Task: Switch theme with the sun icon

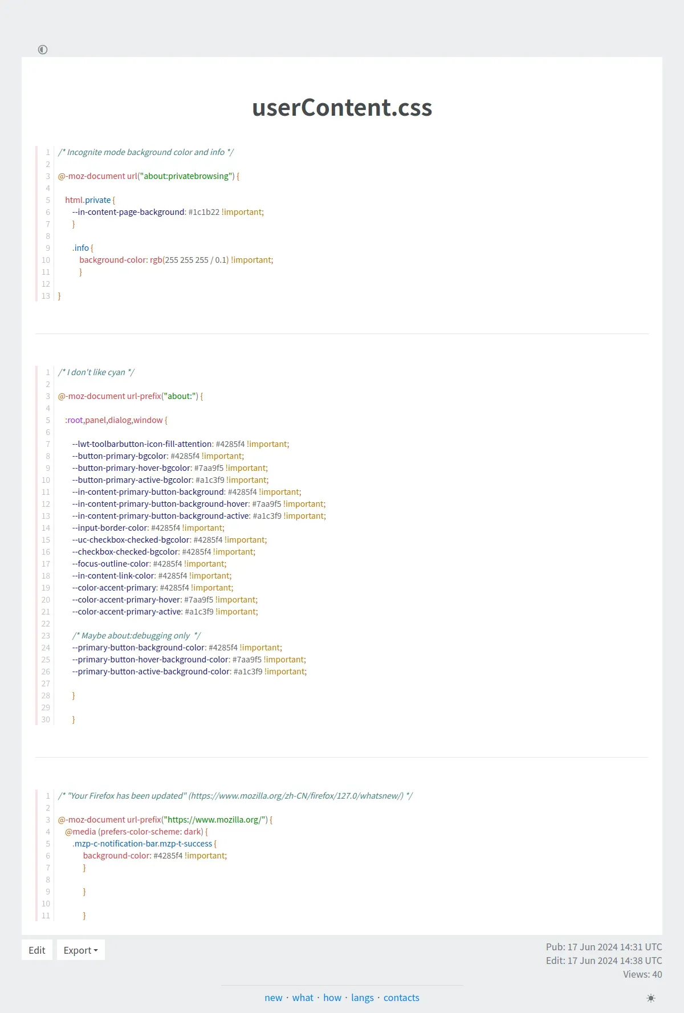Action: click(651, 998)
